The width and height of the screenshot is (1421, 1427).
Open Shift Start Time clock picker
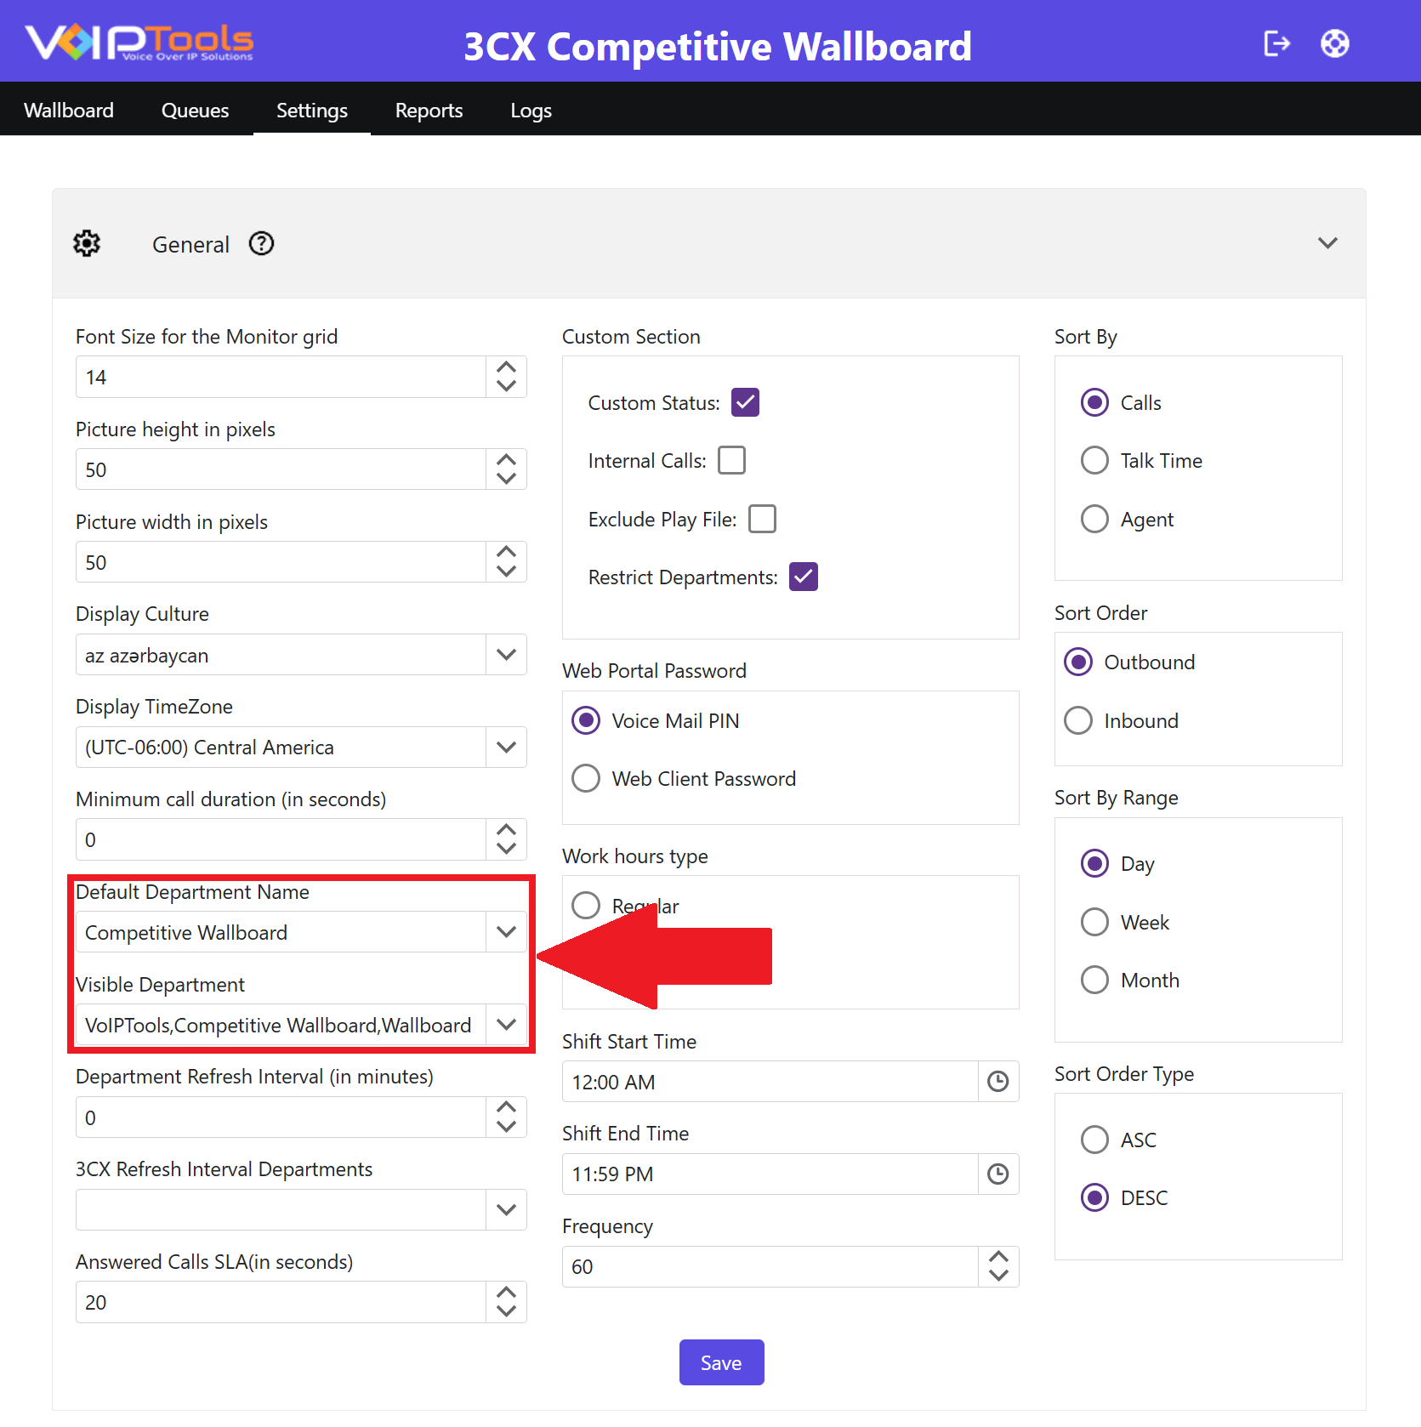[x=998, y=1082]
